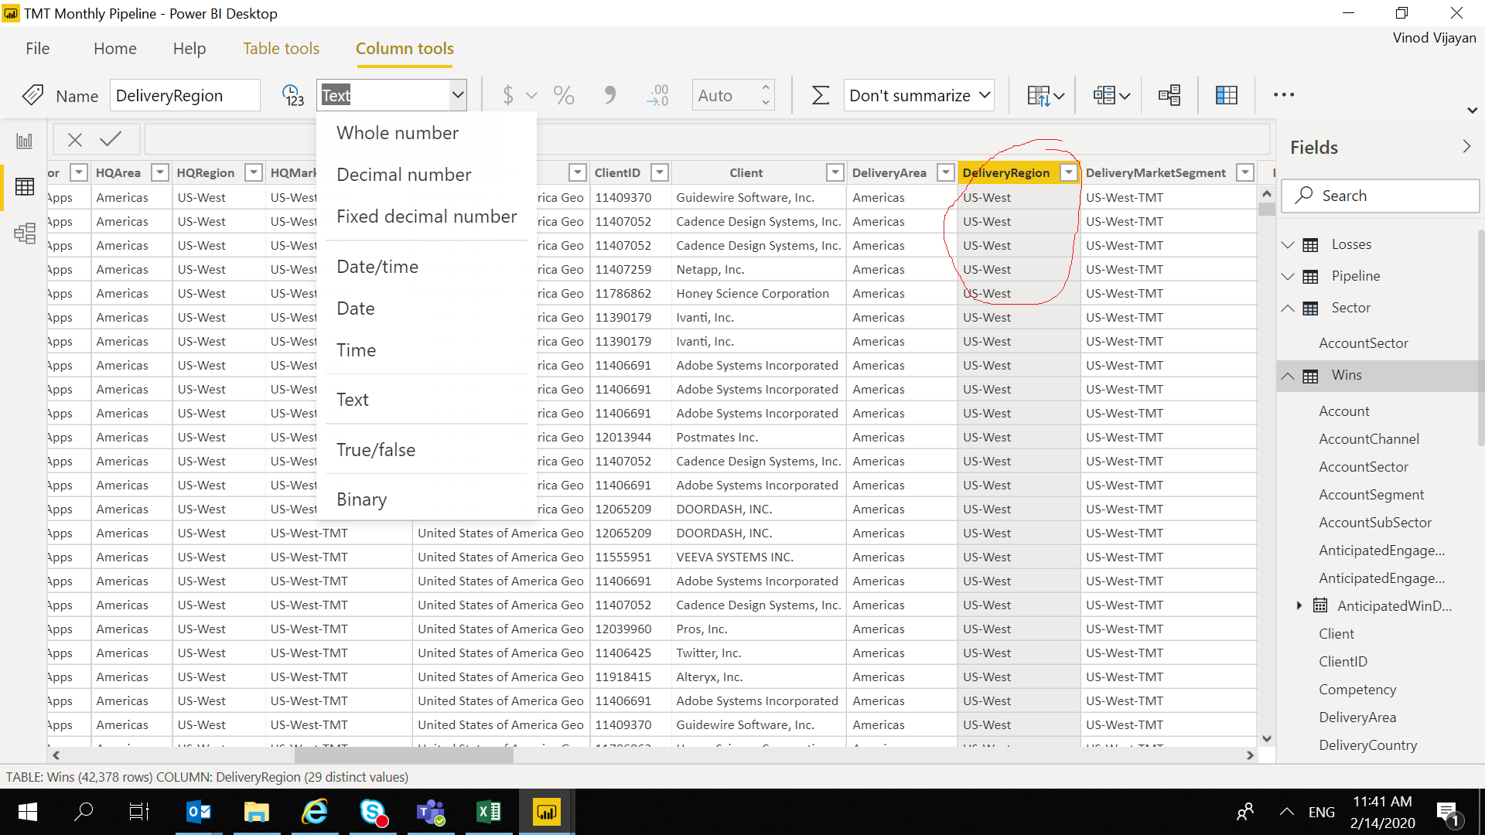Switch to the Data view icon
The height and width of the screenshot is (835, 1485).
coord(25,187)
